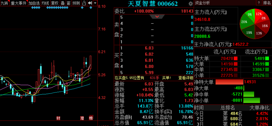Click the 财 marker below the chart

(x=58, y=118)
